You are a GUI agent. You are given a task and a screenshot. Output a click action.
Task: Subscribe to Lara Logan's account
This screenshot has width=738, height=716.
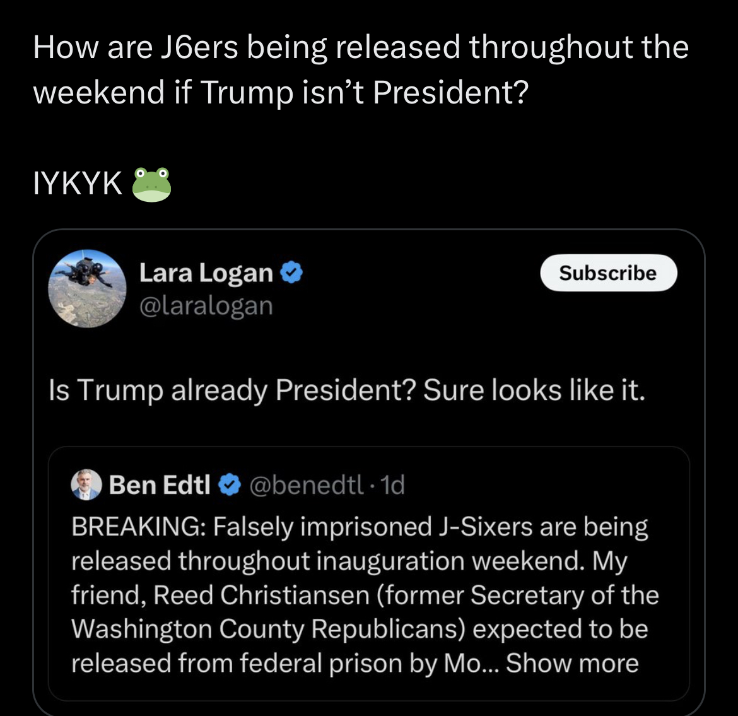click(607, 273)
